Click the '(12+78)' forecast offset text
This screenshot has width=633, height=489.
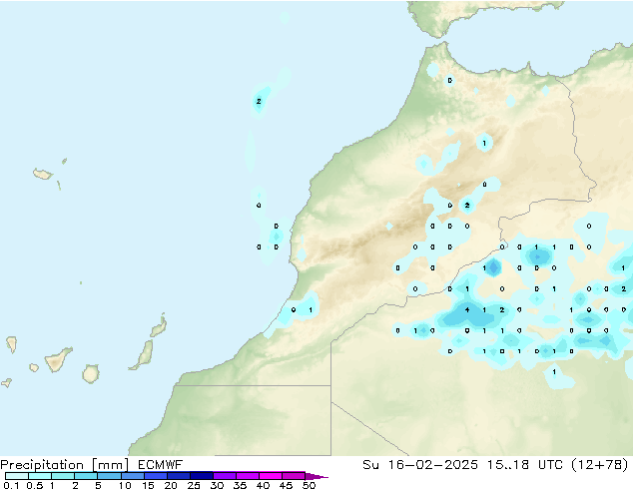tap(599, 465)
